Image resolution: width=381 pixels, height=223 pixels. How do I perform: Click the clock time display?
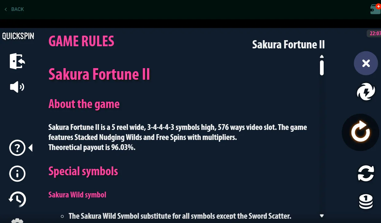click(x=375, y=33)
